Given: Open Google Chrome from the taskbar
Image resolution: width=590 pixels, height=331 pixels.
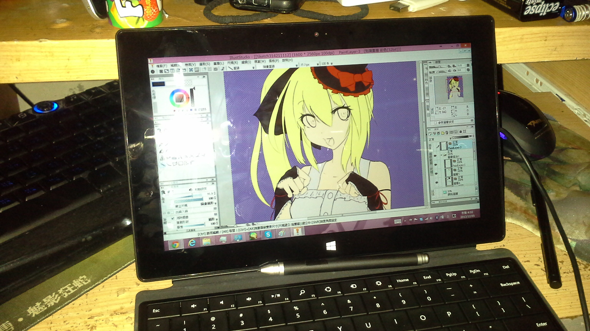Looking at the screenshot, I should pyautogui.click(x=175, y=244).
